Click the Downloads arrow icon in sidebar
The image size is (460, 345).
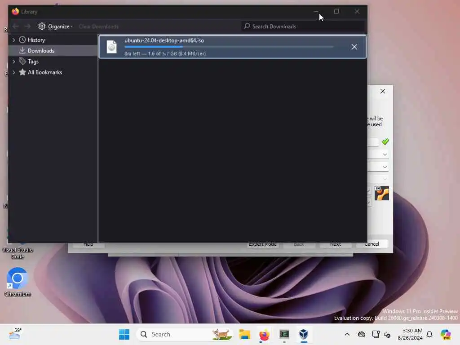pos(22,50)
